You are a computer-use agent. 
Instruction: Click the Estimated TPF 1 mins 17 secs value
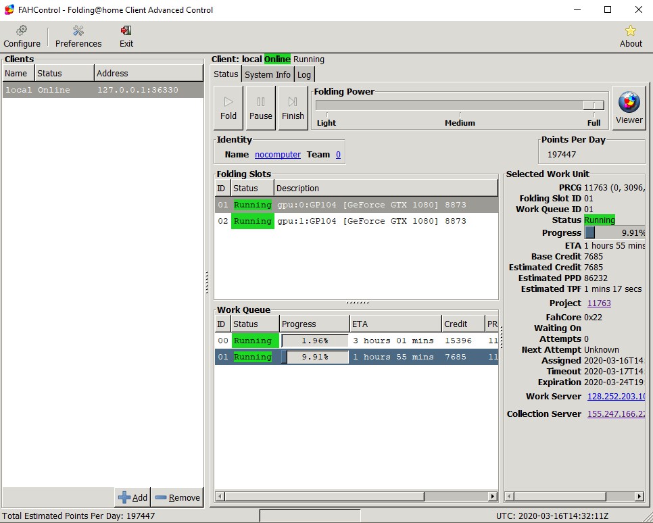(612, 289)
